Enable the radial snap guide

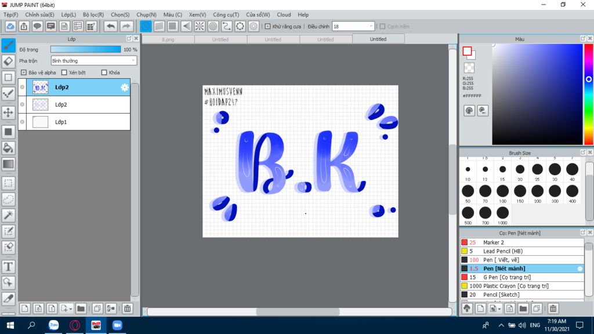pos(200,26)
